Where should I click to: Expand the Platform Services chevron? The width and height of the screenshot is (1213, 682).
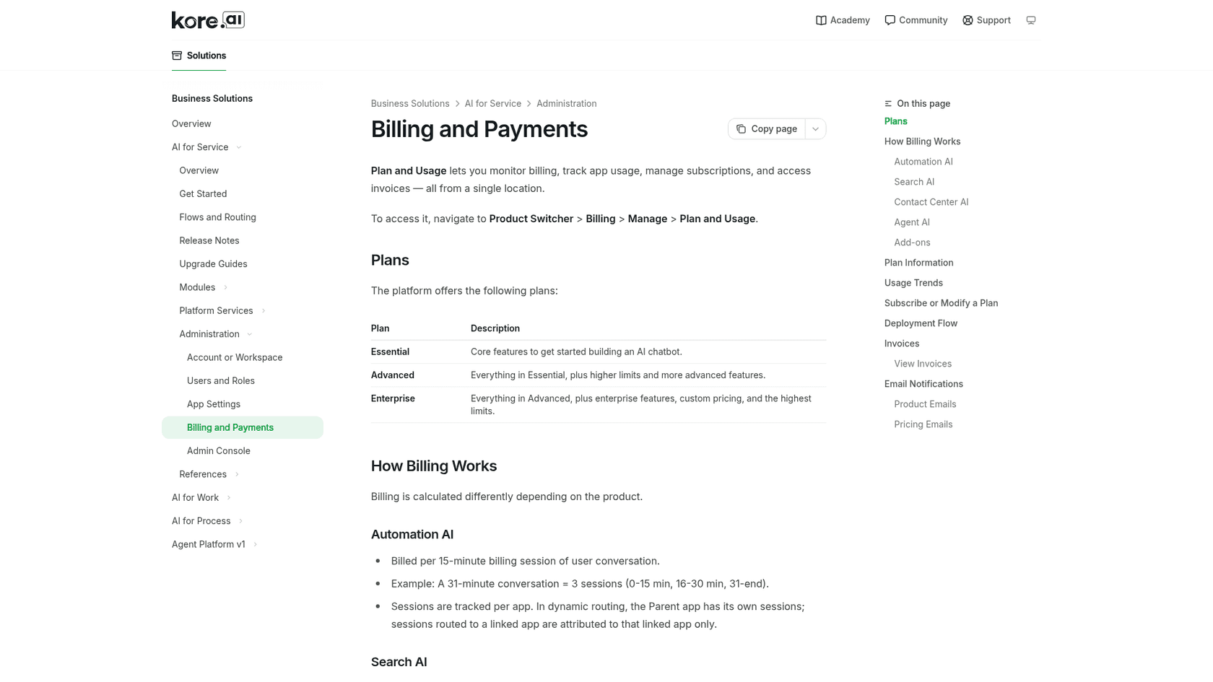(264, 311)
